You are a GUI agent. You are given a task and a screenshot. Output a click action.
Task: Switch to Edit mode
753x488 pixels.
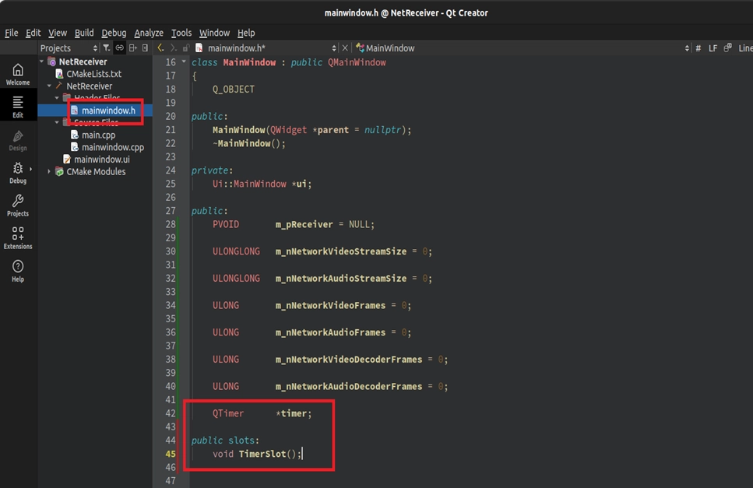(18, 107)
